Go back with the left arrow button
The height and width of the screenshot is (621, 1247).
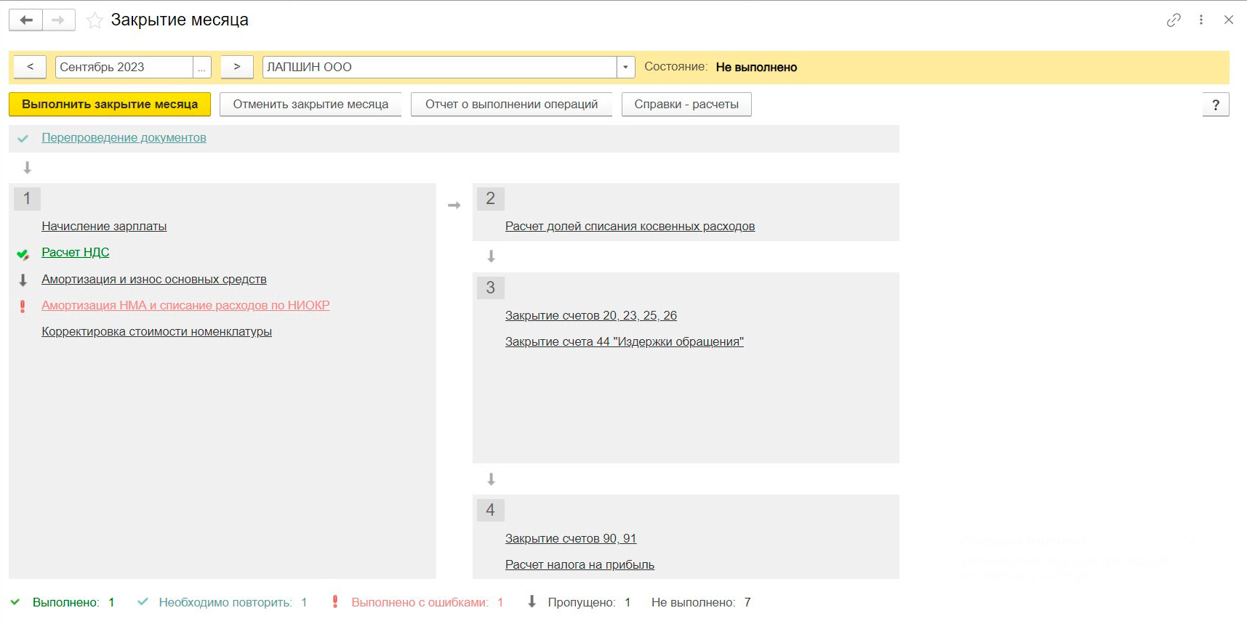pos(26,20)
